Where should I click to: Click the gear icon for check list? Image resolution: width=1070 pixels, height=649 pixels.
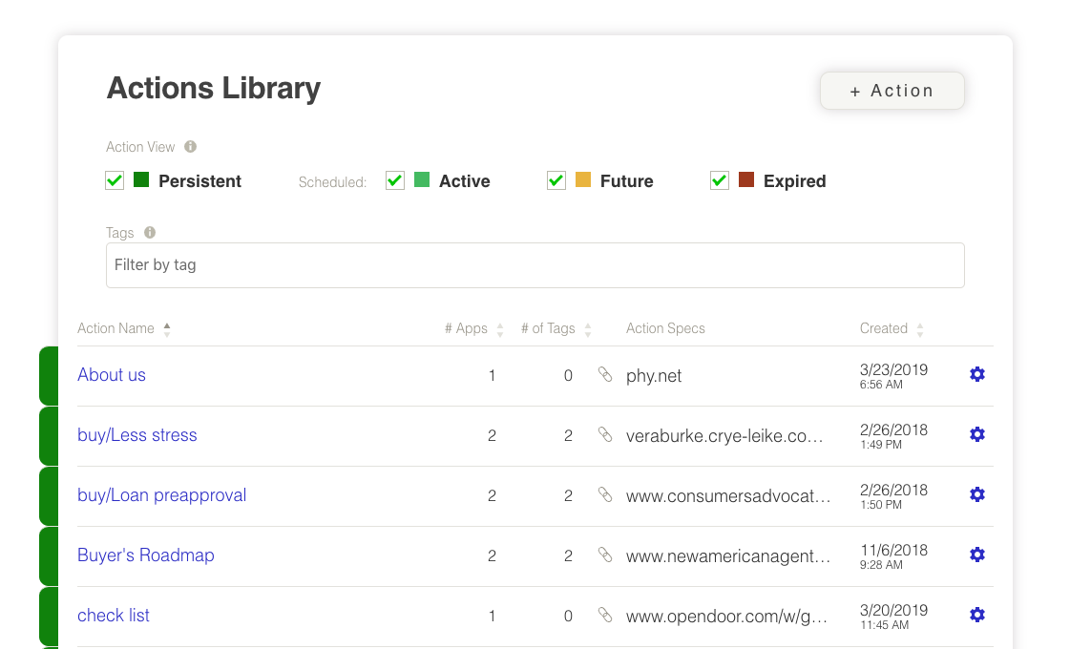(x=976, y=615)
